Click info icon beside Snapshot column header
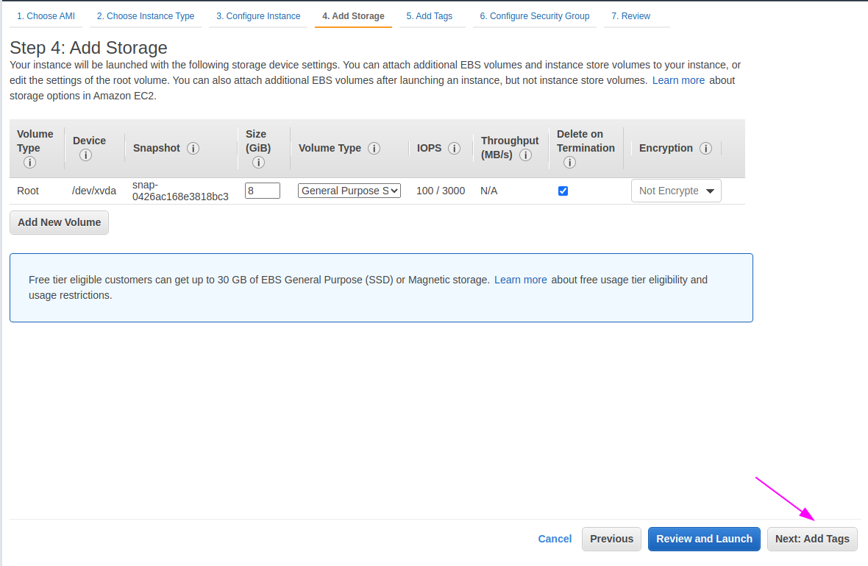868x566 pixels. click(x=193, y=148)
